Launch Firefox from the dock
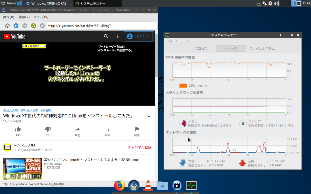Screen dimensions: 311x194 coord(119,185)
